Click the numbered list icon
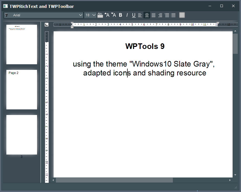 click(167, 15)
